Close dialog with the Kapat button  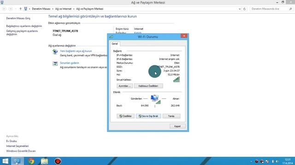177,126
